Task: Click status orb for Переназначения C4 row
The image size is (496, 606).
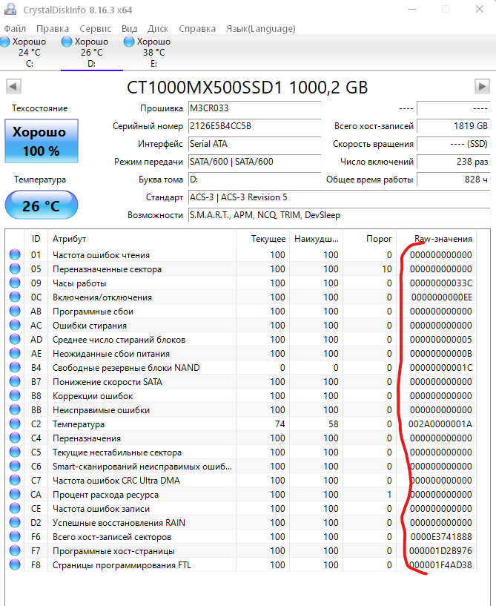Action: (15, 438)
